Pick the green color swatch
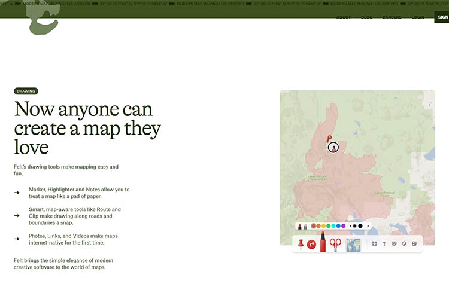 click(329, 226)
